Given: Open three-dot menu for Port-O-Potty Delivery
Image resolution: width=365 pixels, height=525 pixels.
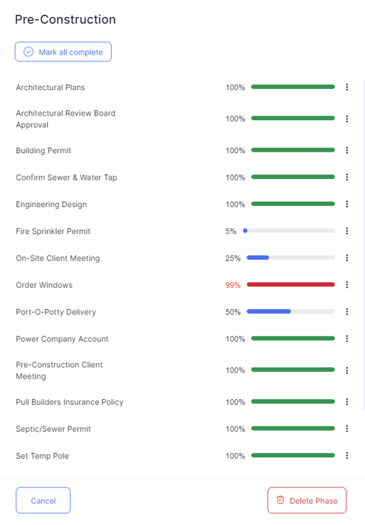Looking at the screenshot, I should pos(347,312).
